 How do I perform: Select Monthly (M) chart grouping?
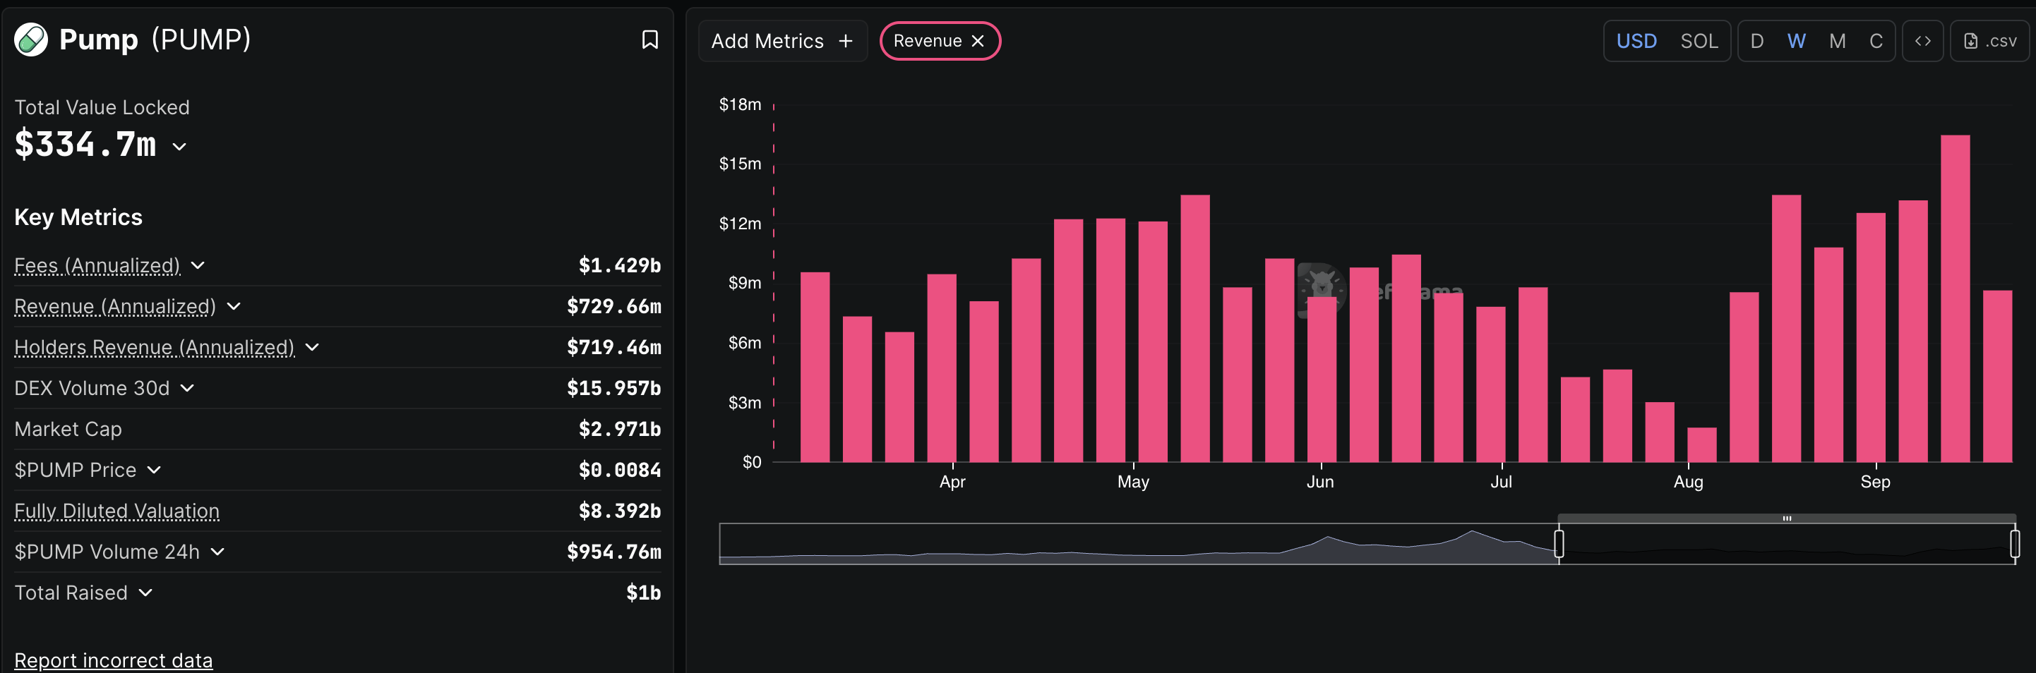[x=1837, y=41]
